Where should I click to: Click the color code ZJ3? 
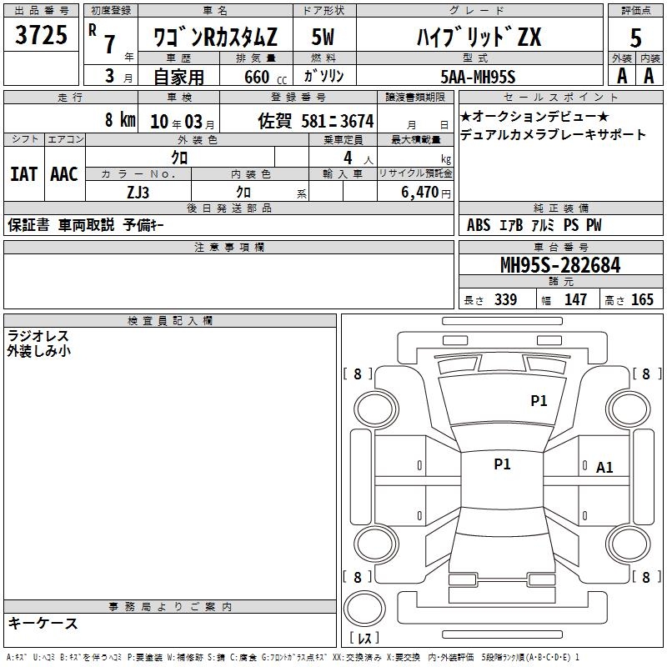pyautogui.click(x=138, y=191)
